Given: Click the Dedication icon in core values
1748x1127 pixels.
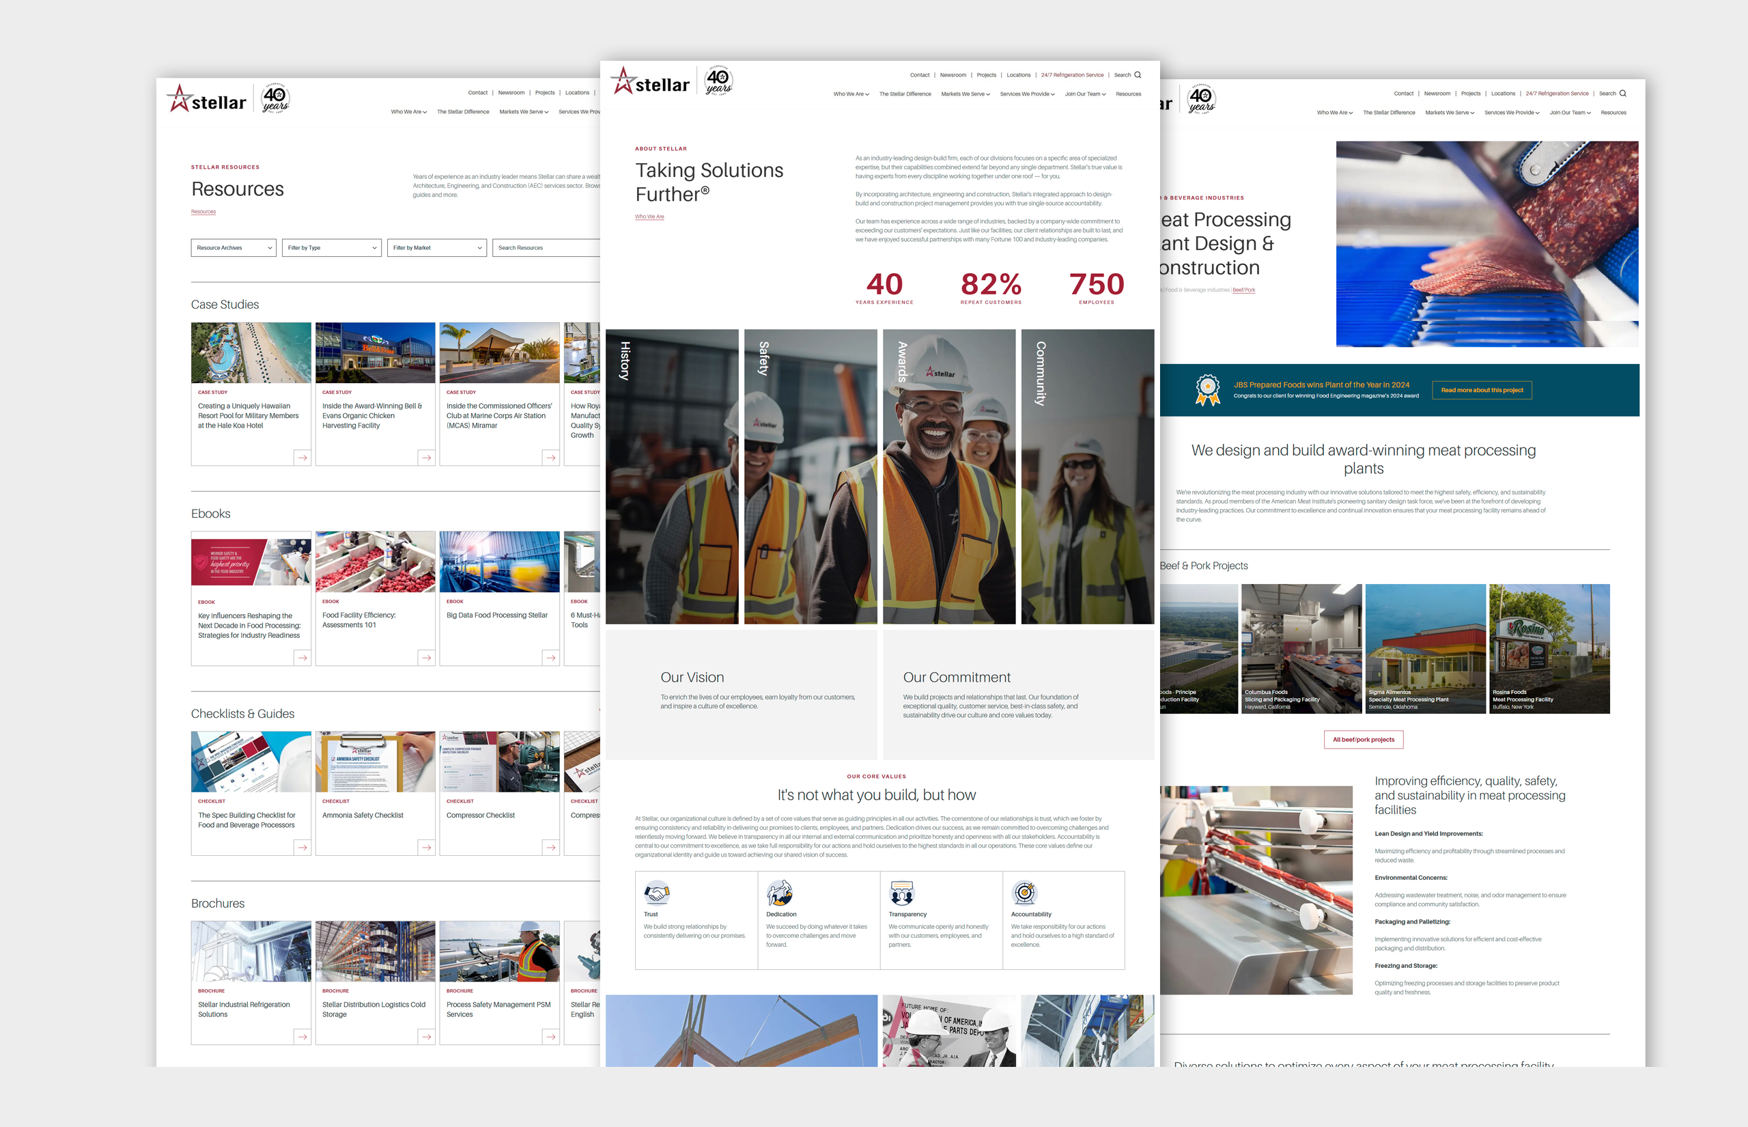Looking at the screenshot, I should [x=779, y=893].
